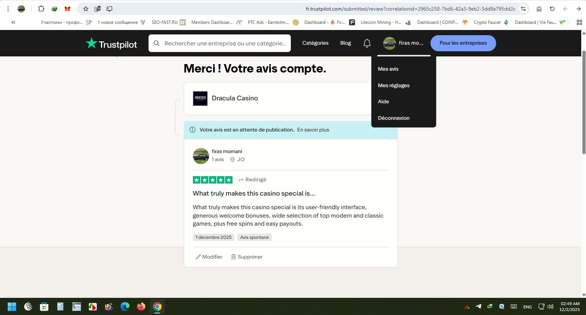Focus the Rechercher une entreprise search field
This screenshot has width=586, height=315.
[220, 43]
